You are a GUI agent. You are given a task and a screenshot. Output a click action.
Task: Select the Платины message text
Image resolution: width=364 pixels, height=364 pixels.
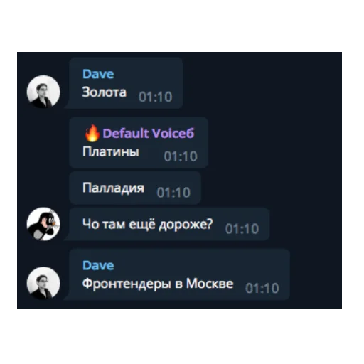click(111, 151)
